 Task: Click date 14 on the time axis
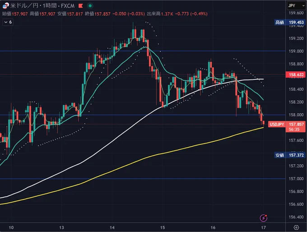coord(112,227)
